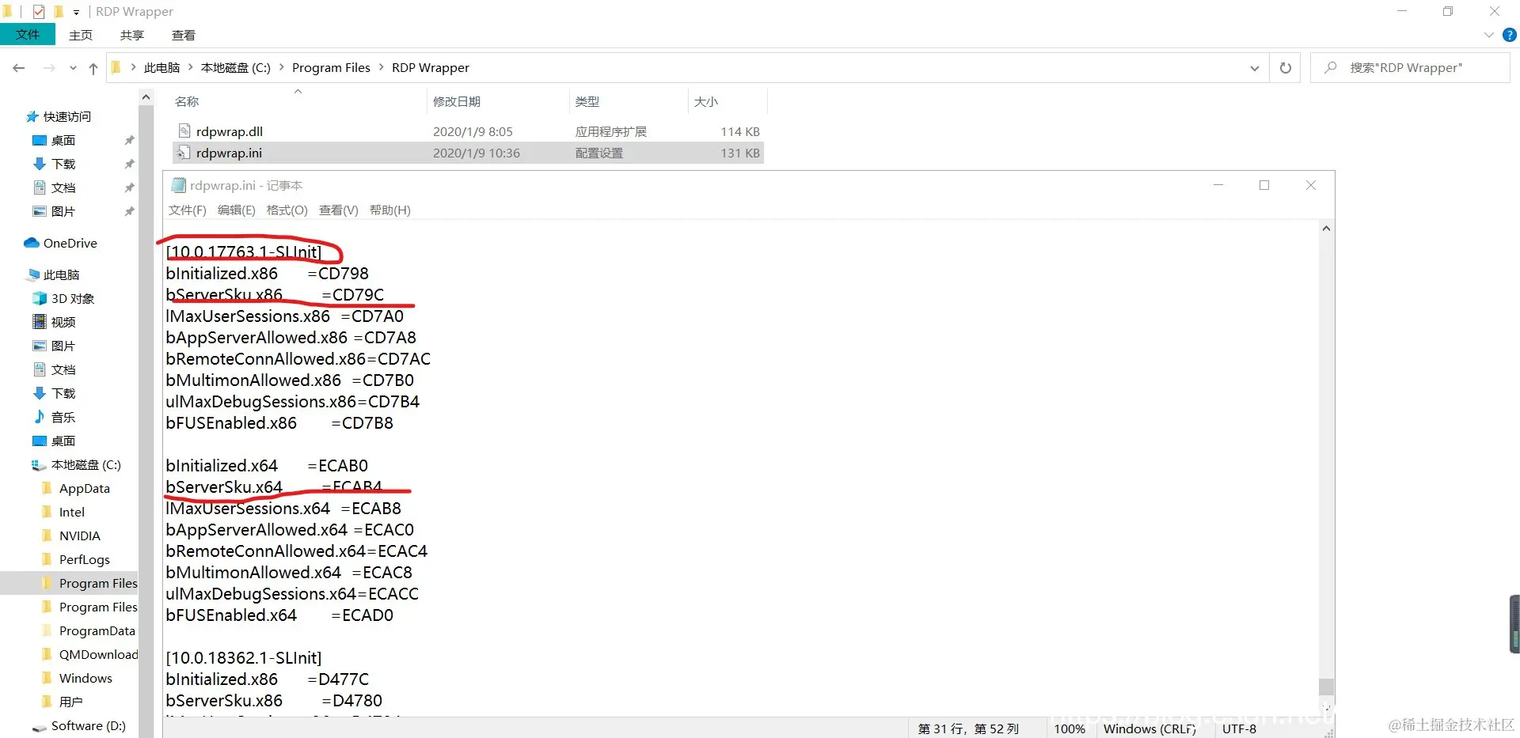Image resolution: width=1520 pixels, height=738 pixels.
Task: Click the search RDP Wrapper field
Action: (x=1411, y=68)
